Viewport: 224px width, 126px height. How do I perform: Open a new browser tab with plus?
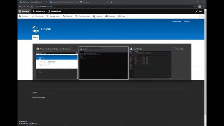(111, 2)
